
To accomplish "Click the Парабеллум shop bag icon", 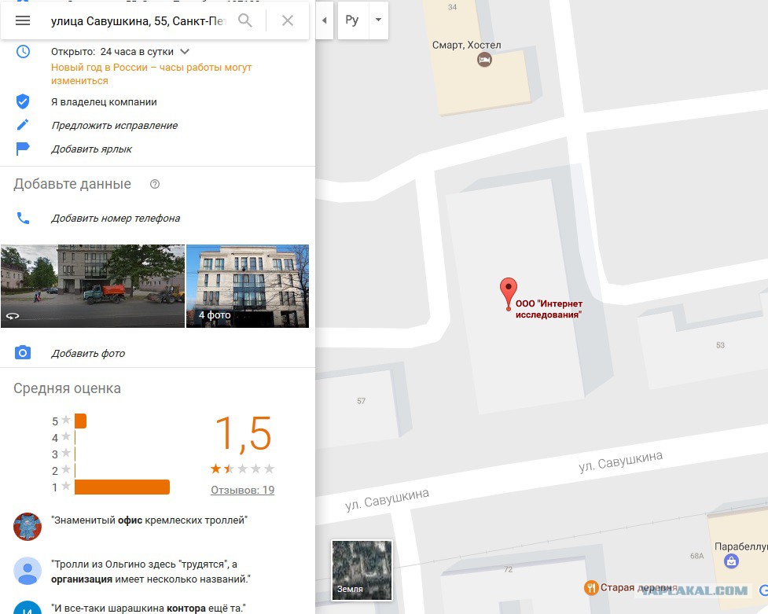I will tap(731, 561).
